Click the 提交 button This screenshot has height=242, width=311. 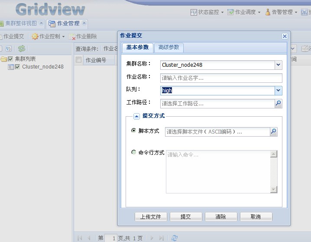click(186, 216)
